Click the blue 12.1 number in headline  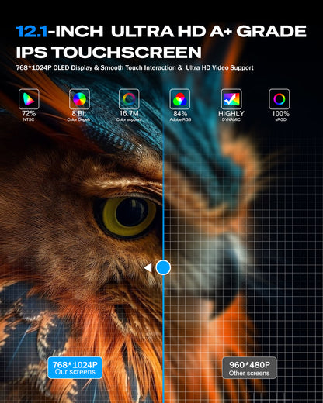tap(32, 31)
